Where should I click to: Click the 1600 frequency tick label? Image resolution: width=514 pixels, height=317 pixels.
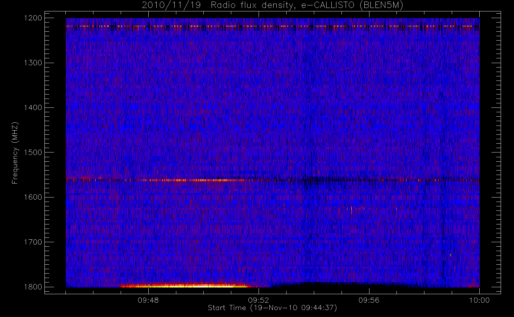(33, 197)
